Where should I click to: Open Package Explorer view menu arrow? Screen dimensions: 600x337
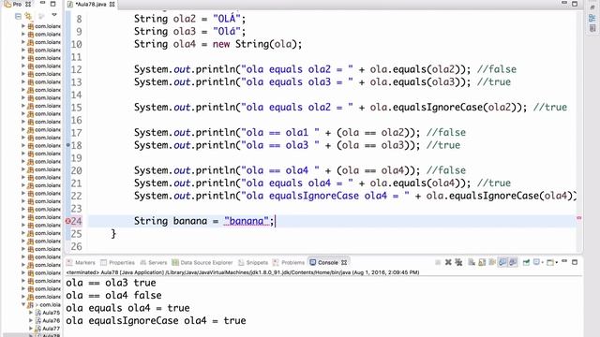tap(54, 15)
